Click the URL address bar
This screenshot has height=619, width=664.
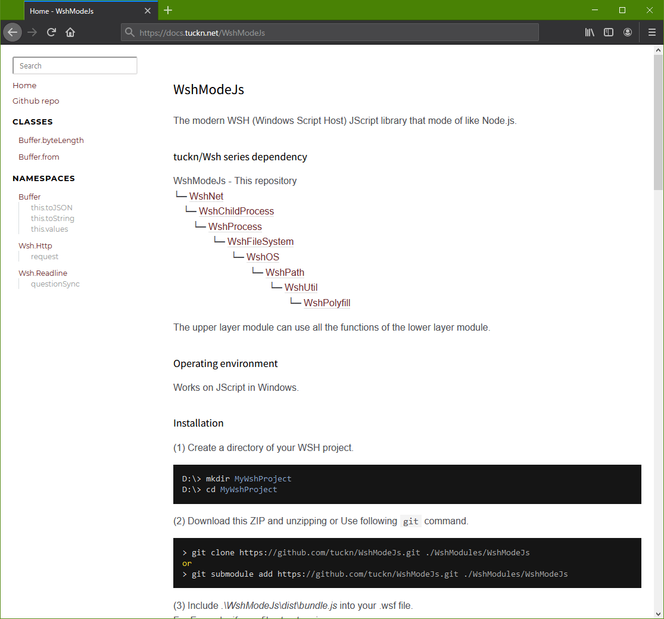point(333,33)
